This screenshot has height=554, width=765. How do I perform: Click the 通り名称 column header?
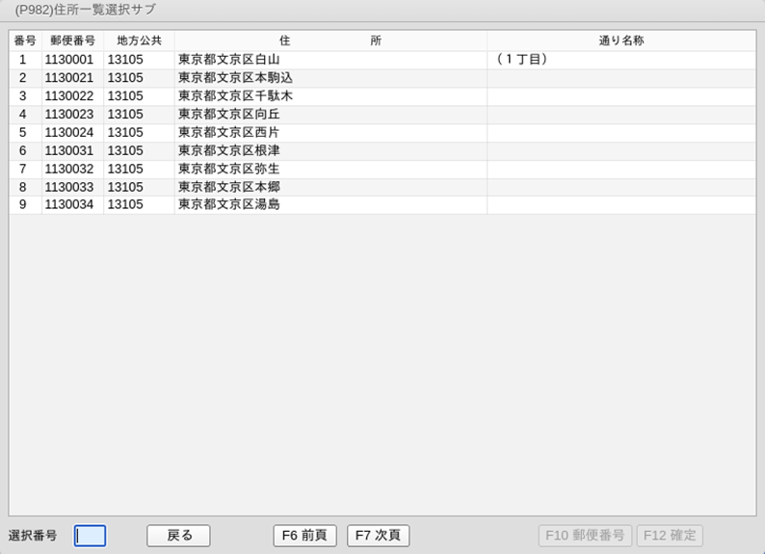620,41
